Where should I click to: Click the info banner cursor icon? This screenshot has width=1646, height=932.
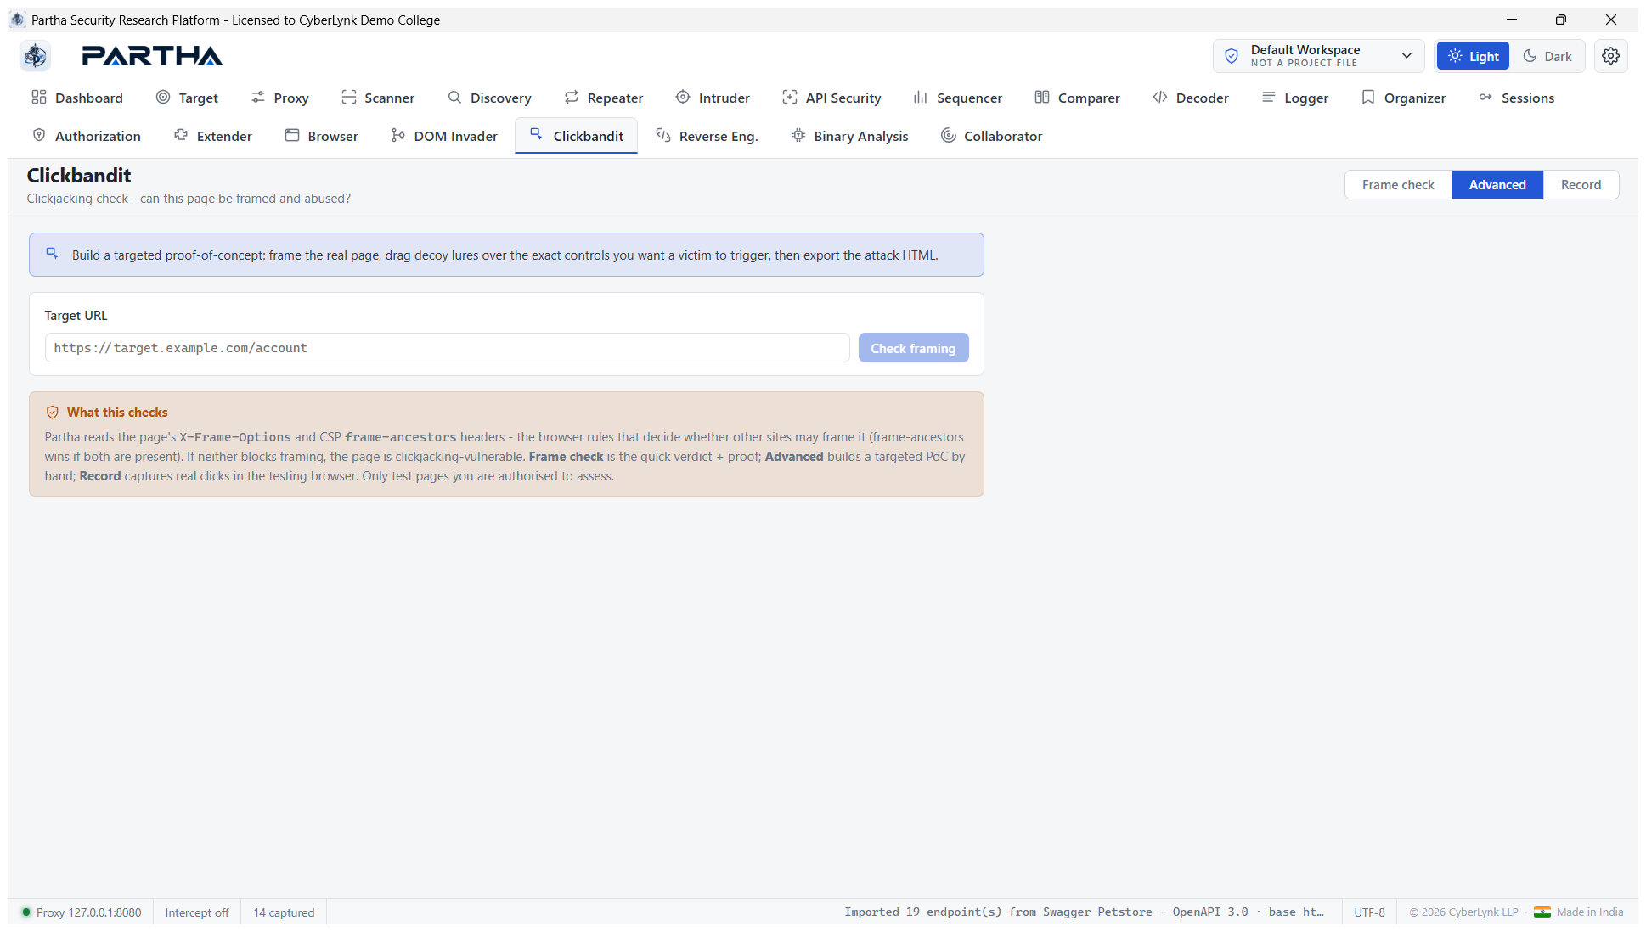tap(52, 254)
